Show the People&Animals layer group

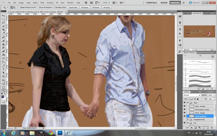[184, 119]
